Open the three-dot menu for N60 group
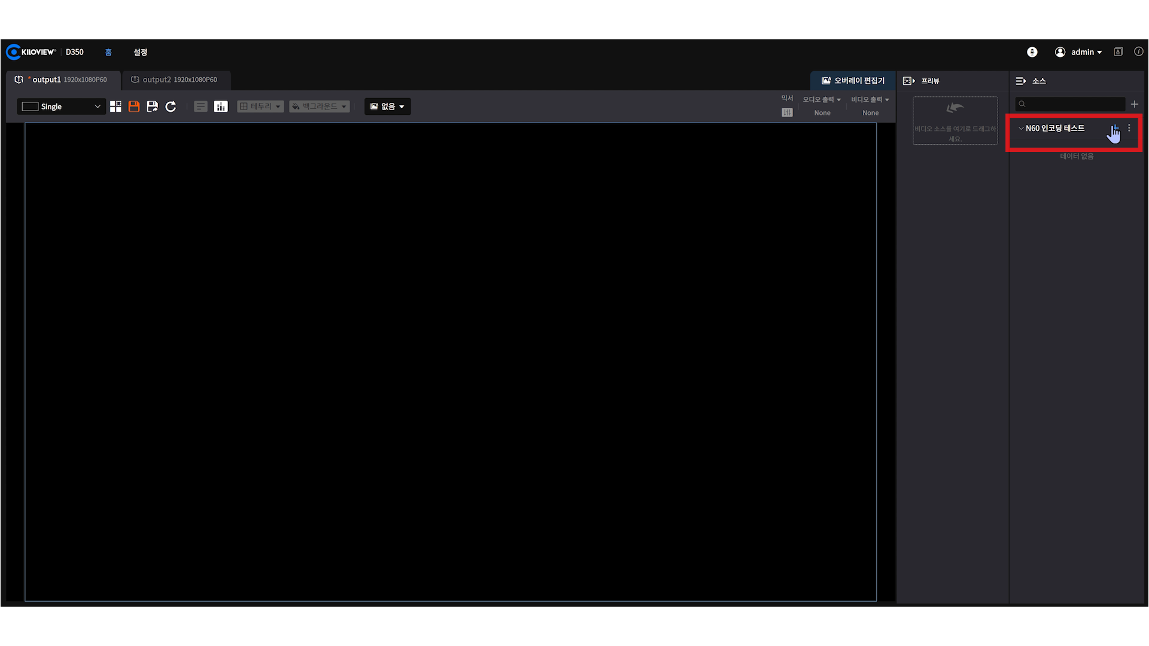Screen dimensions: 1149x646 (x=1129, y=128)
